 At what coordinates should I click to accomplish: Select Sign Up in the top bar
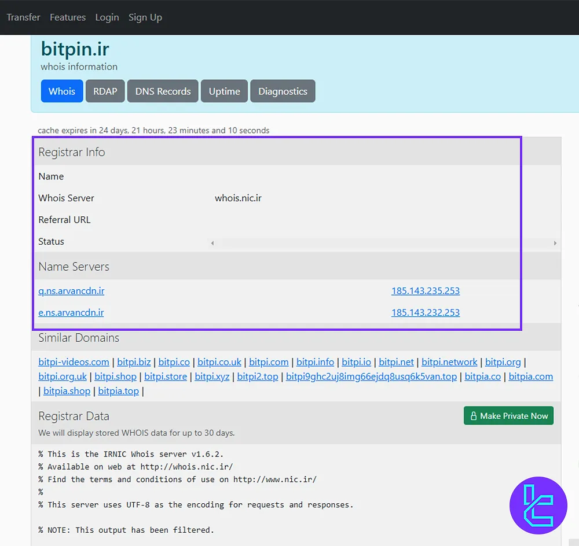point(145,17)
